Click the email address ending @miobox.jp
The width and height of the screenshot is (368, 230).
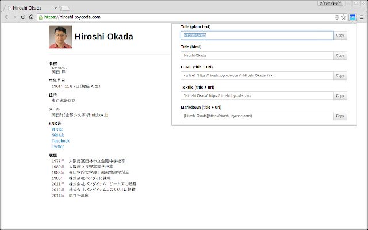tap(80, 115)
